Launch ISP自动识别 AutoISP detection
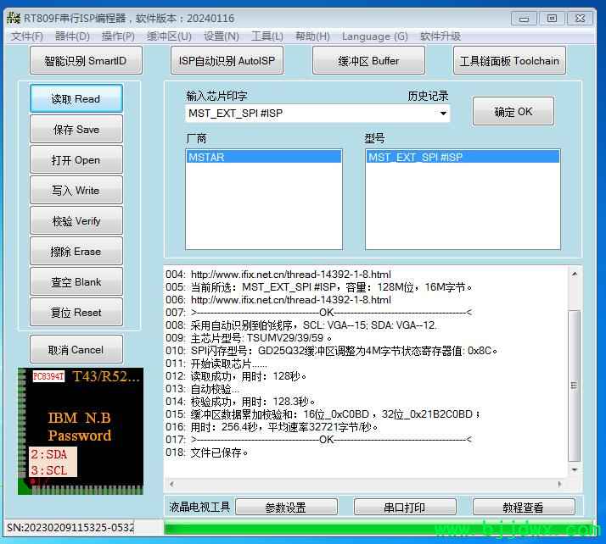This screenshot has width=606, height=544. (x=227, y=61)
